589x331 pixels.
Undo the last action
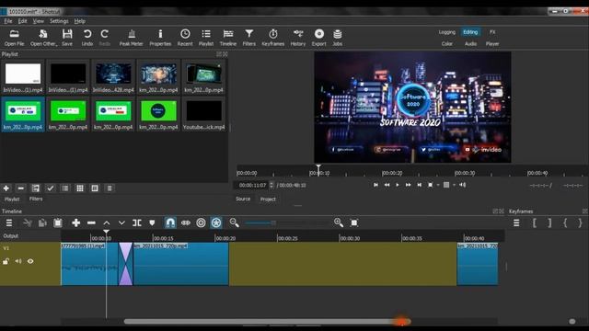click(x=87, y=38)
